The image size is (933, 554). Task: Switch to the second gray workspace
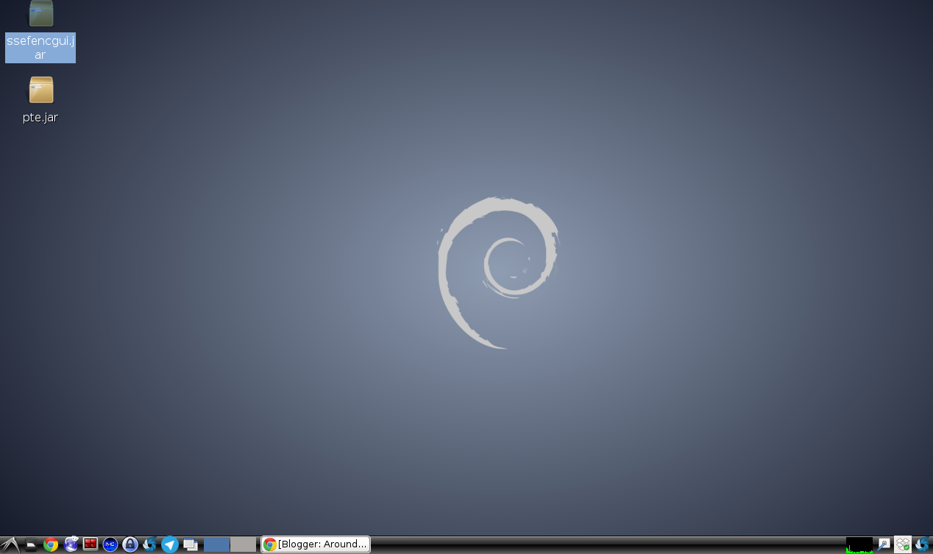click(243, 544)
